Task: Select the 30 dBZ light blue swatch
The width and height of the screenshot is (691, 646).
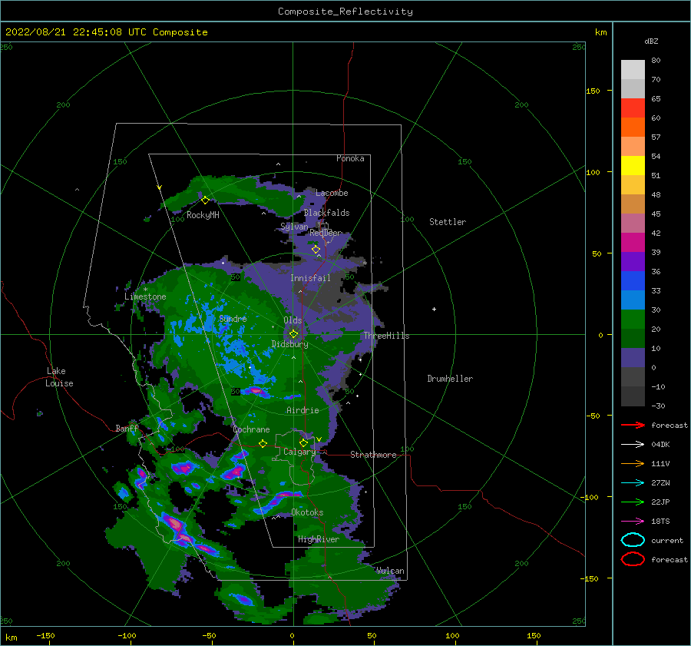Action: pyautogui.click(x=633, y=300)
